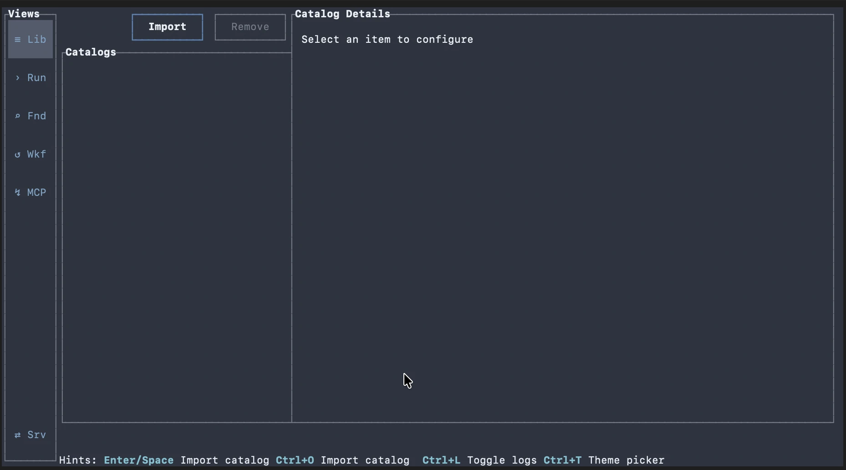The height and width of the screenshot is (470, 846).
Task: Switch to the Run view
Action: 30,77
